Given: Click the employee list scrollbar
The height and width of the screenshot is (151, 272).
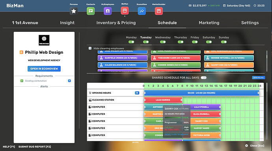Looking at the screenshot, I should point(267,61).
